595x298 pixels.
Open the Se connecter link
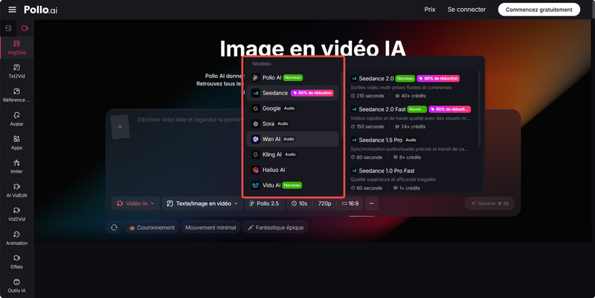[x=466, y=10]
